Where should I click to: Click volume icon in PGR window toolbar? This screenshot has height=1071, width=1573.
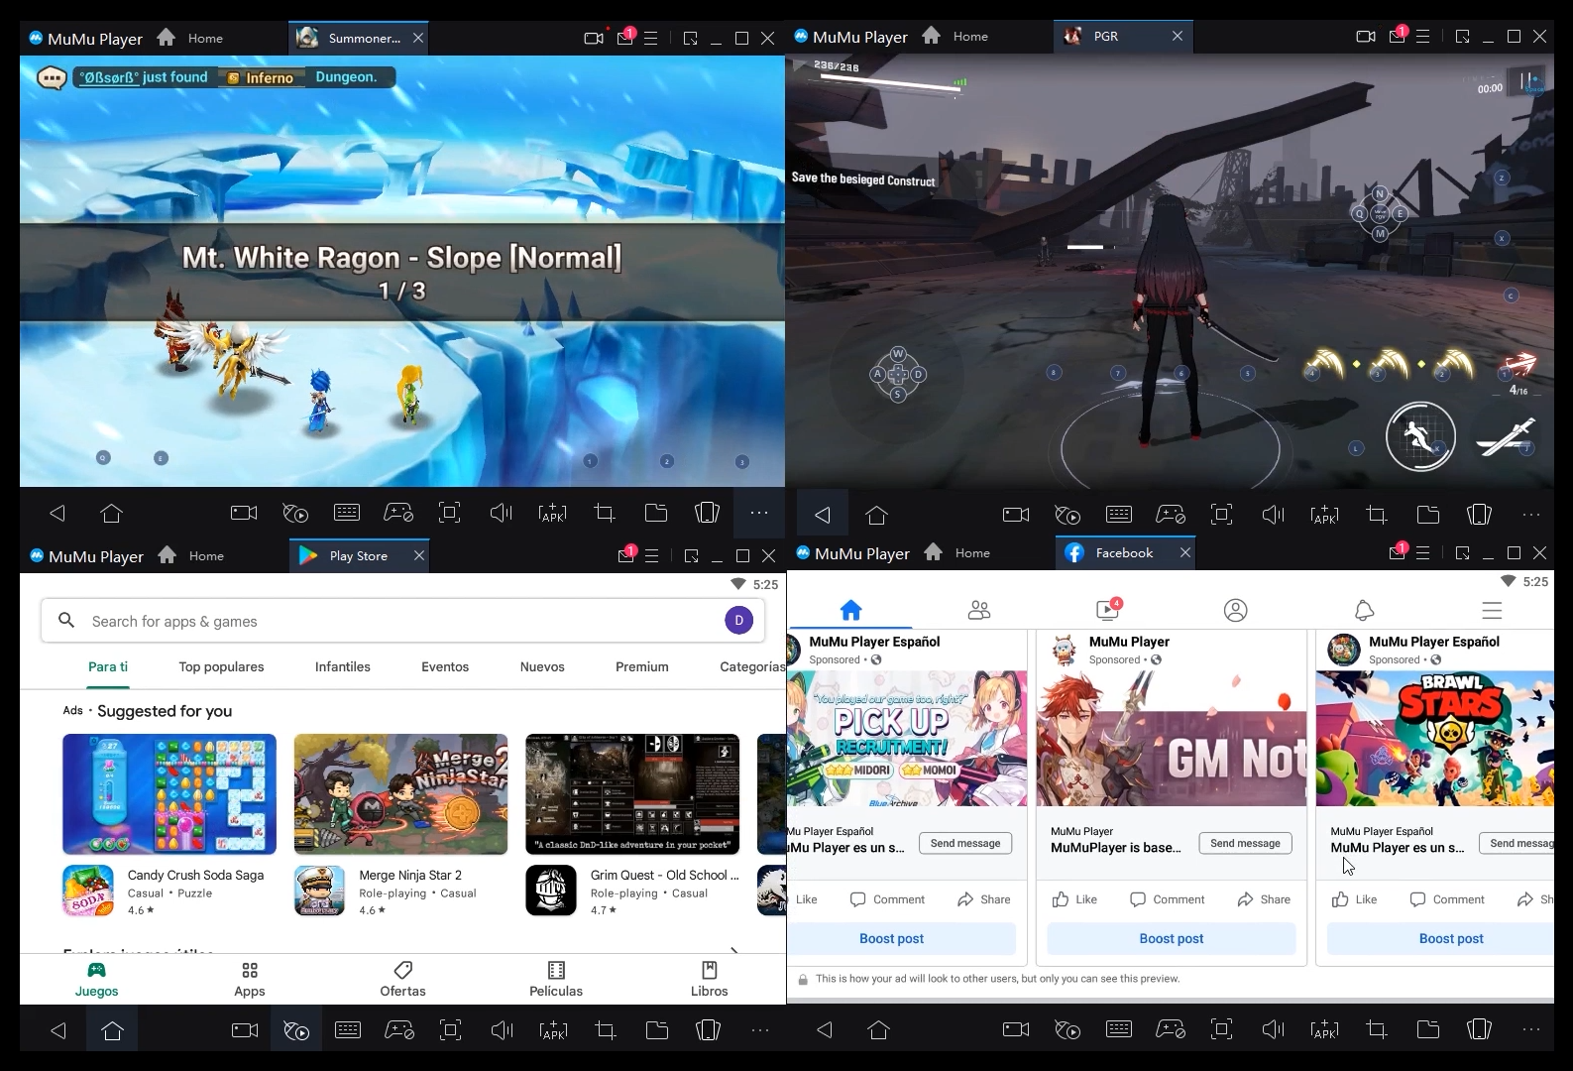1273,515
